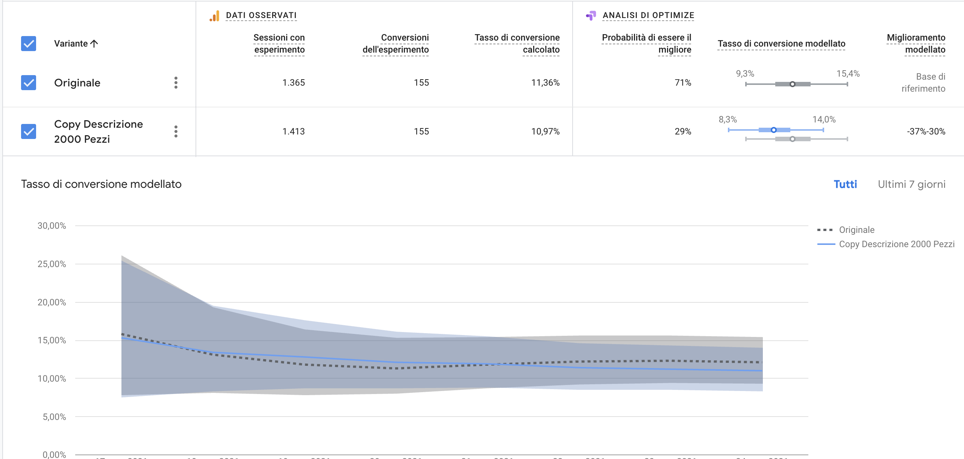The image size is (964, 459).
Task: Uncheck the Originale variant checkbox
Action: click(x=29, y=83)
